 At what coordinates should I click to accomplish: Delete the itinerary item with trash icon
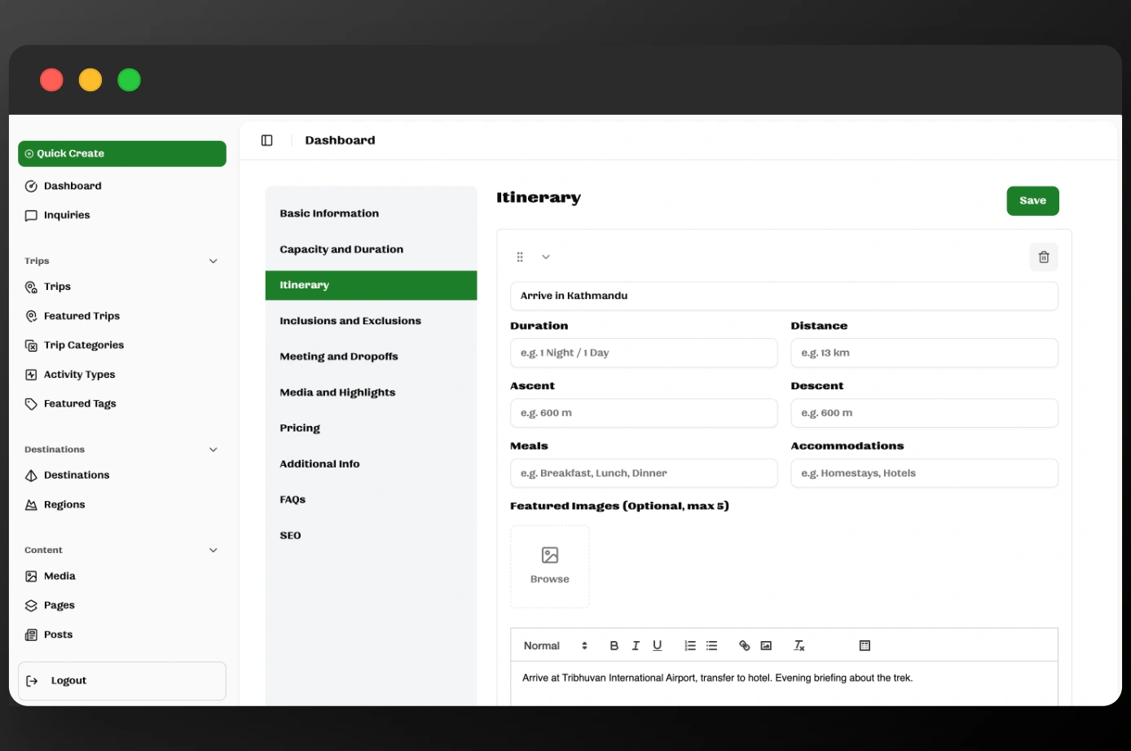[x=1044, y=257]
